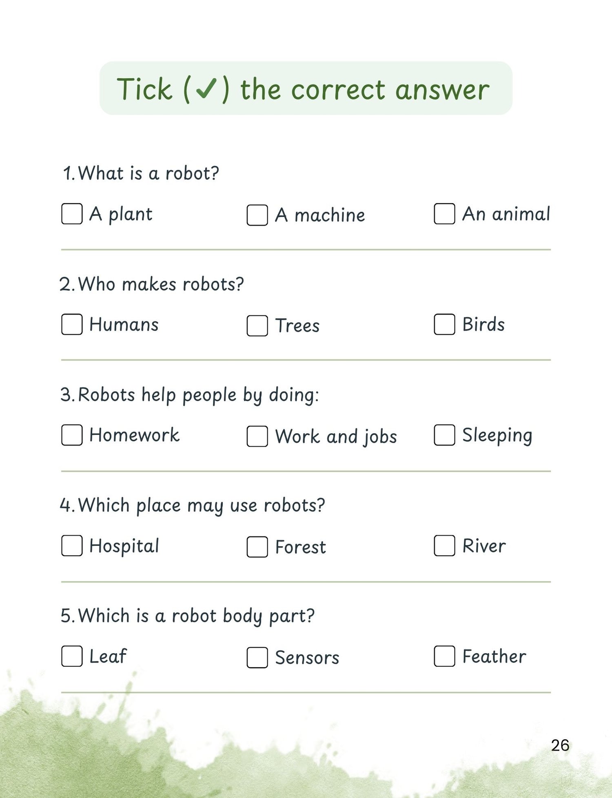612x798 pixels.
Task: Tick the 'A machine' checkbox
Action: click(x=257, y=215)
